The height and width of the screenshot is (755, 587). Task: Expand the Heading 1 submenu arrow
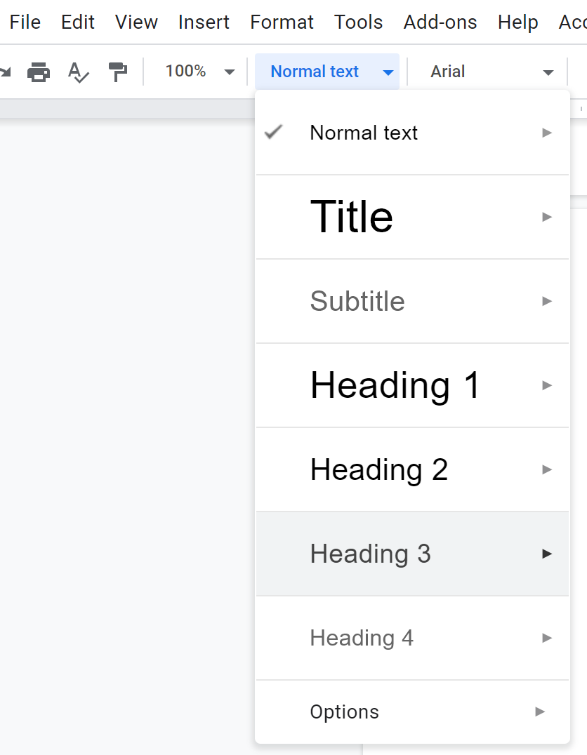pos(546,385)
